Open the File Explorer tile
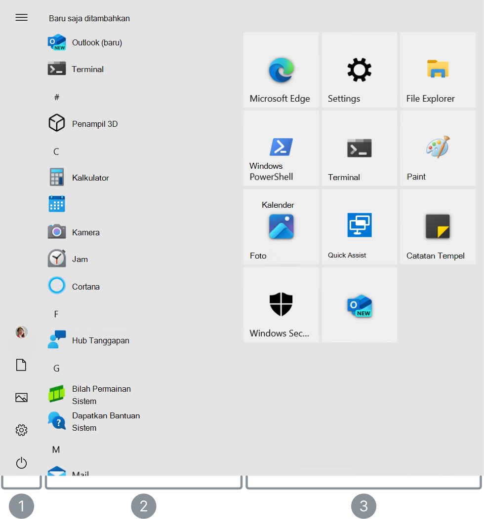 (x=438, y=70)
